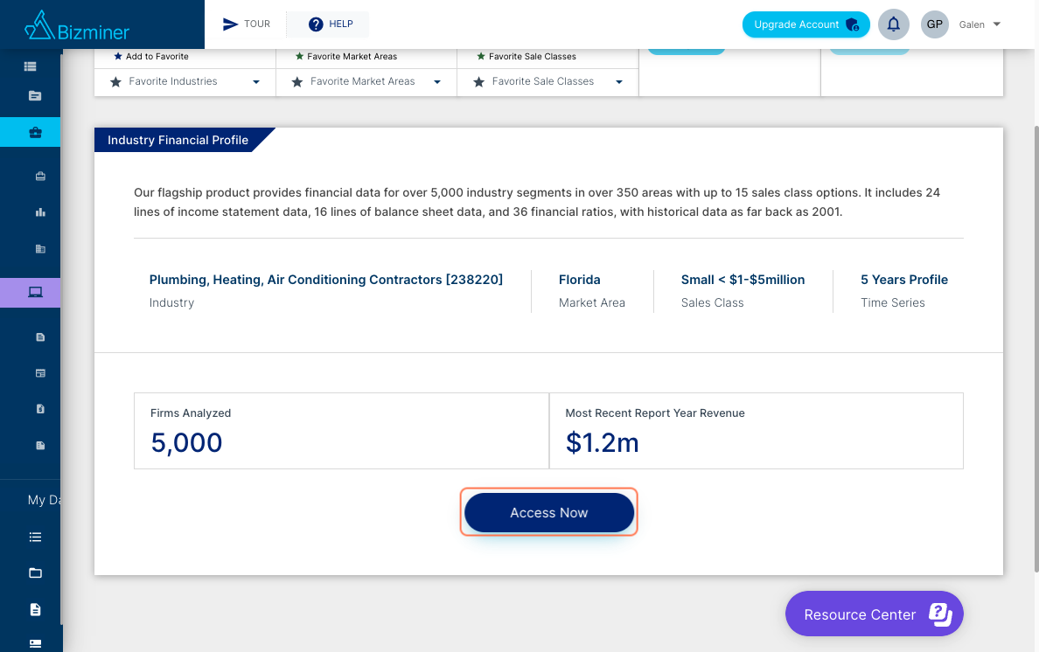The image size is (1039, 652).
Task: Click the Bizminer logo
Action: pyautogui.click(x=77, y=26)
